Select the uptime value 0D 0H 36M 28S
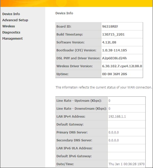Viewport: 153px width, 168px height. (115, 74)
